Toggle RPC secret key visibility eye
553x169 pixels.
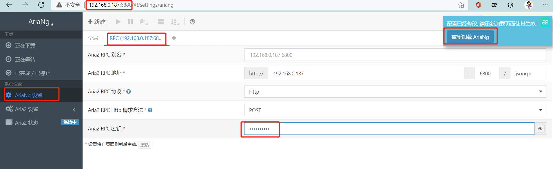(x=540, y=129)
